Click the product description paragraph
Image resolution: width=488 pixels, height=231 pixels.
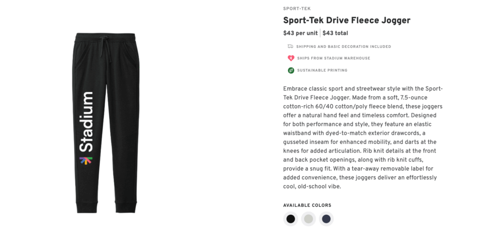pyautogui.click(x=363, y=138)
